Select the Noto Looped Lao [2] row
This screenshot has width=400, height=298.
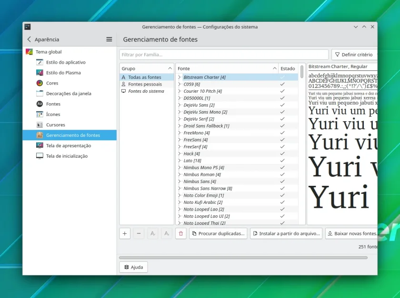237,210
